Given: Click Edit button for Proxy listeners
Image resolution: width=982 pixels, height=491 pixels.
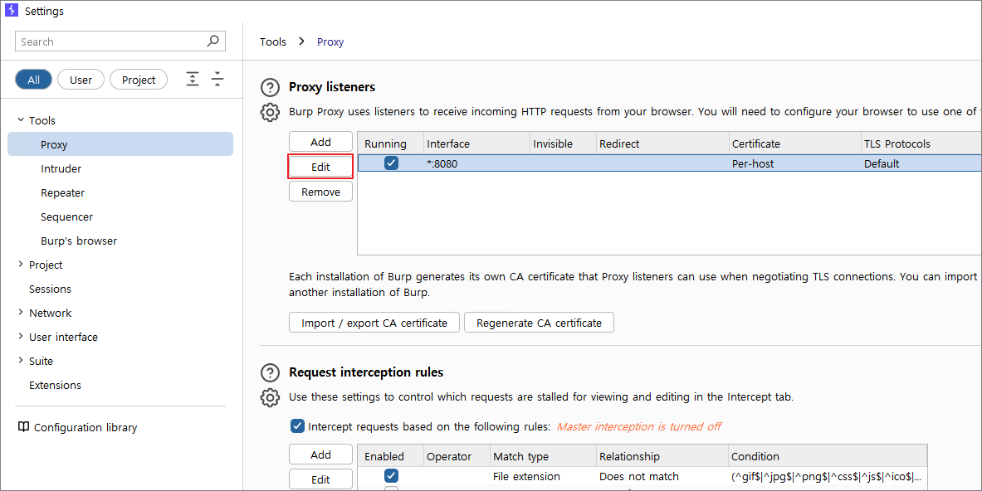Looking at the screenshot, I should [x=320, y=167].
